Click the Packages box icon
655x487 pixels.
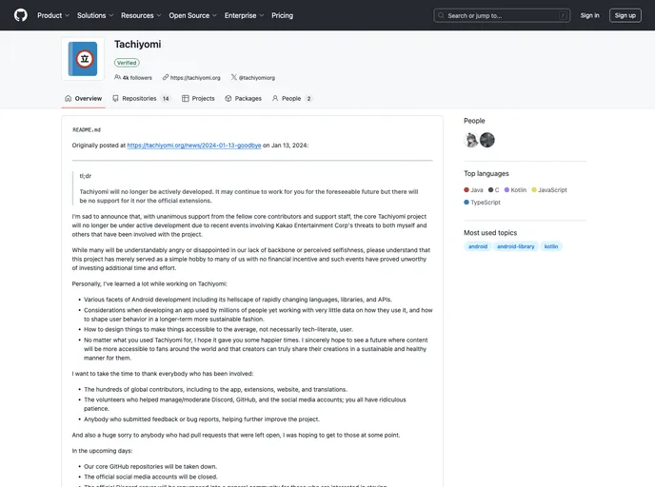coord(228,99)
